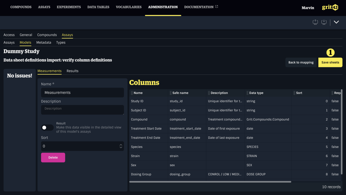Open the Marvin user menu
346x195 pixels.
tap(307, 8)
